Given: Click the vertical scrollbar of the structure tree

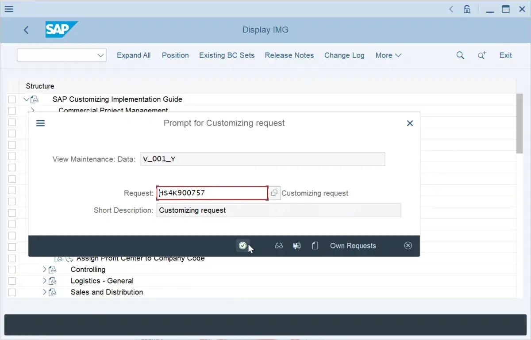Looking at the screenshot, I should point(519,123).
